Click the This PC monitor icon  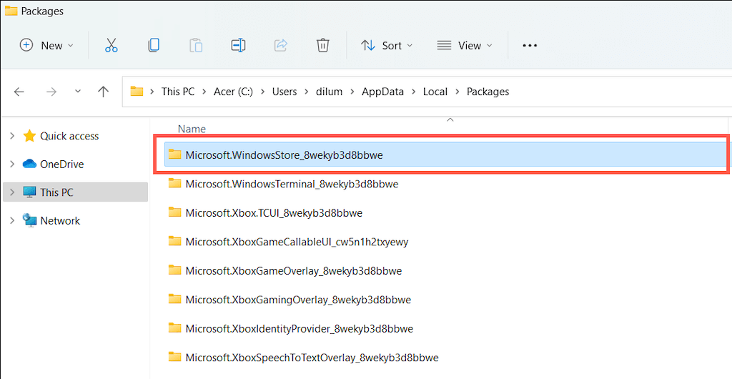tap(29, 192)
